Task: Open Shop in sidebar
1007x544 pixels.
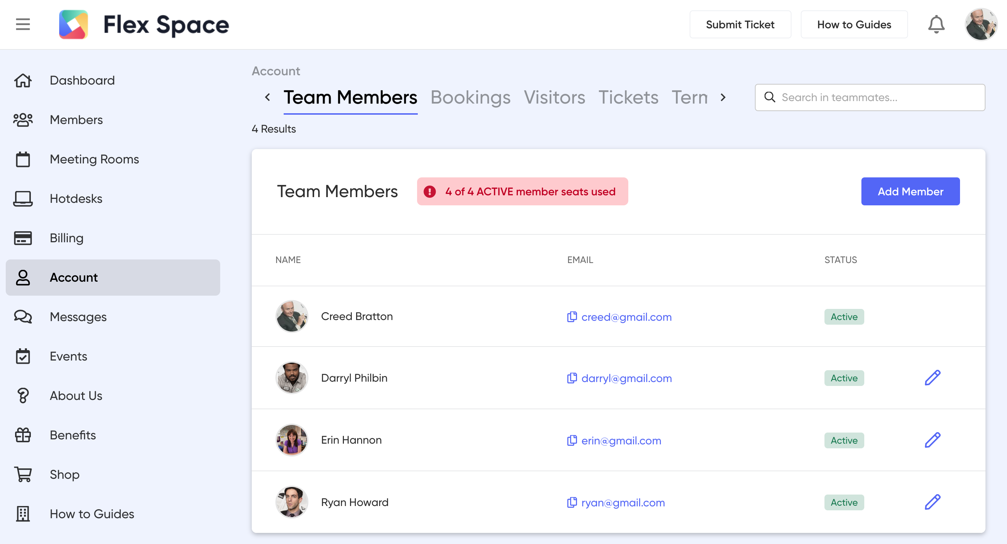Action: point(113,474)
